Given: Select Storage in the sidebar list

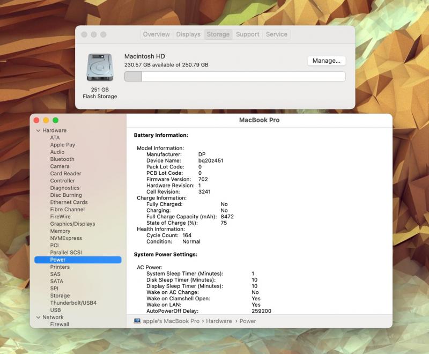Looking at the screenshot, I should click(60, 296).
